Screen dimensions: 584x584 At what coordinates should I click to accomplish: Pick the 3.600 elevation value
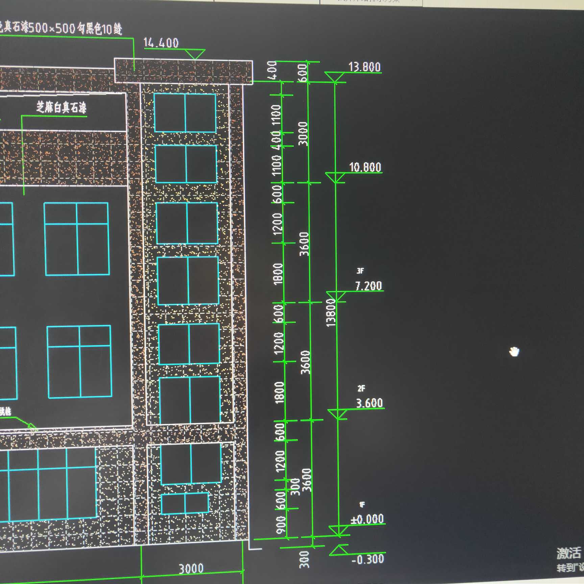pos(369,403)
